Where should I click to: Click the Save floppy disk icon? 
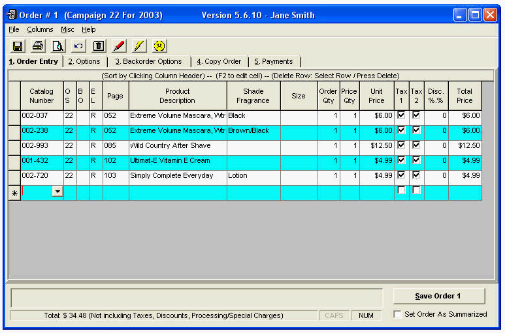point(18,46)
